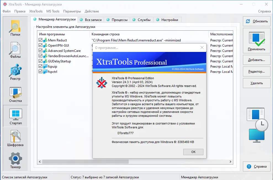
Task: Click DToretto777 licensee name text
Action: click(126, 133)
